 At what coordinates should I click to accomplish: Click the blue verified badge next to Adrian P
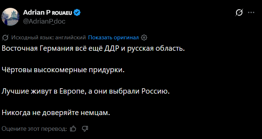pos(77,13)
